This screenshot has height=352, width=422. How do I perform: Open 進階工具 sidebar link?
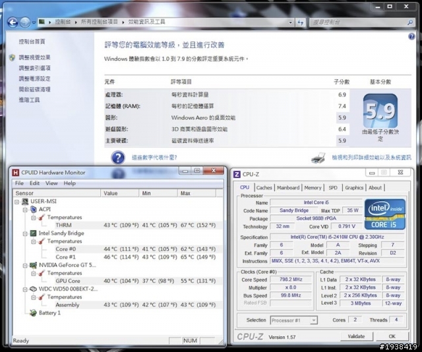click(29, 100)
